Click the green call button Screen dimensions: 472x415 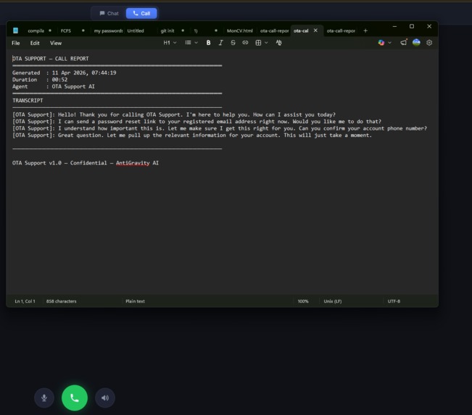tap(75, 398)
